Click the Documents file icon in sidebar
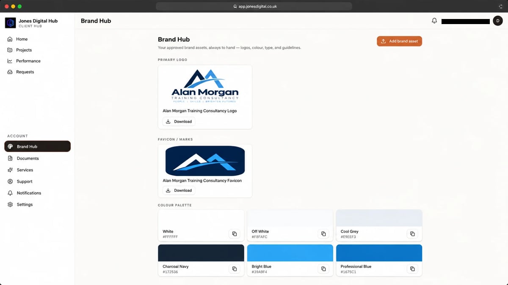Image resolution: width=508 pixels, height=285 pixels. pos(11,158)
